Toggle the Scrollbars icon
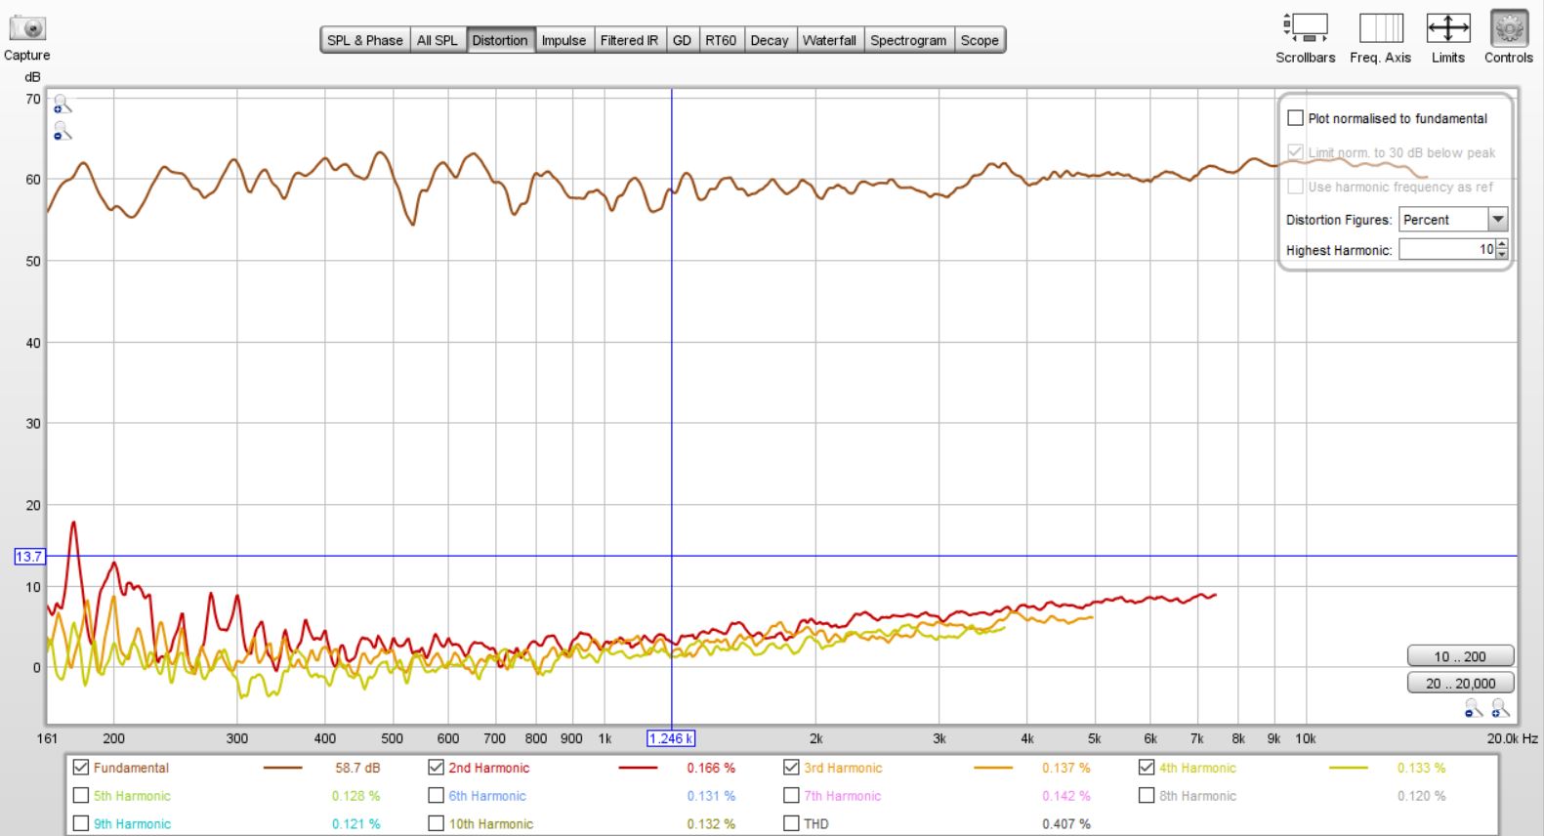Viewport: 1544px width, 836px height. [x=1305, y=28]
